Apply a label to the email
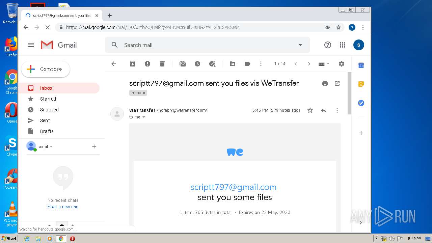 click(x=247, y=64)
